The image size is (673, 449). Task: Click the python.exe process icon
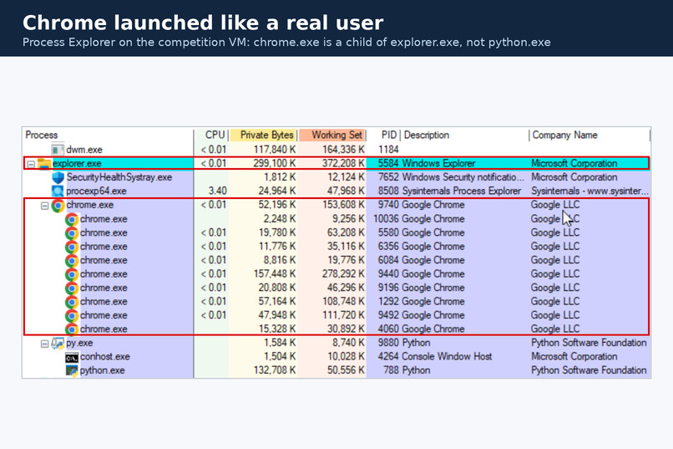72,370
